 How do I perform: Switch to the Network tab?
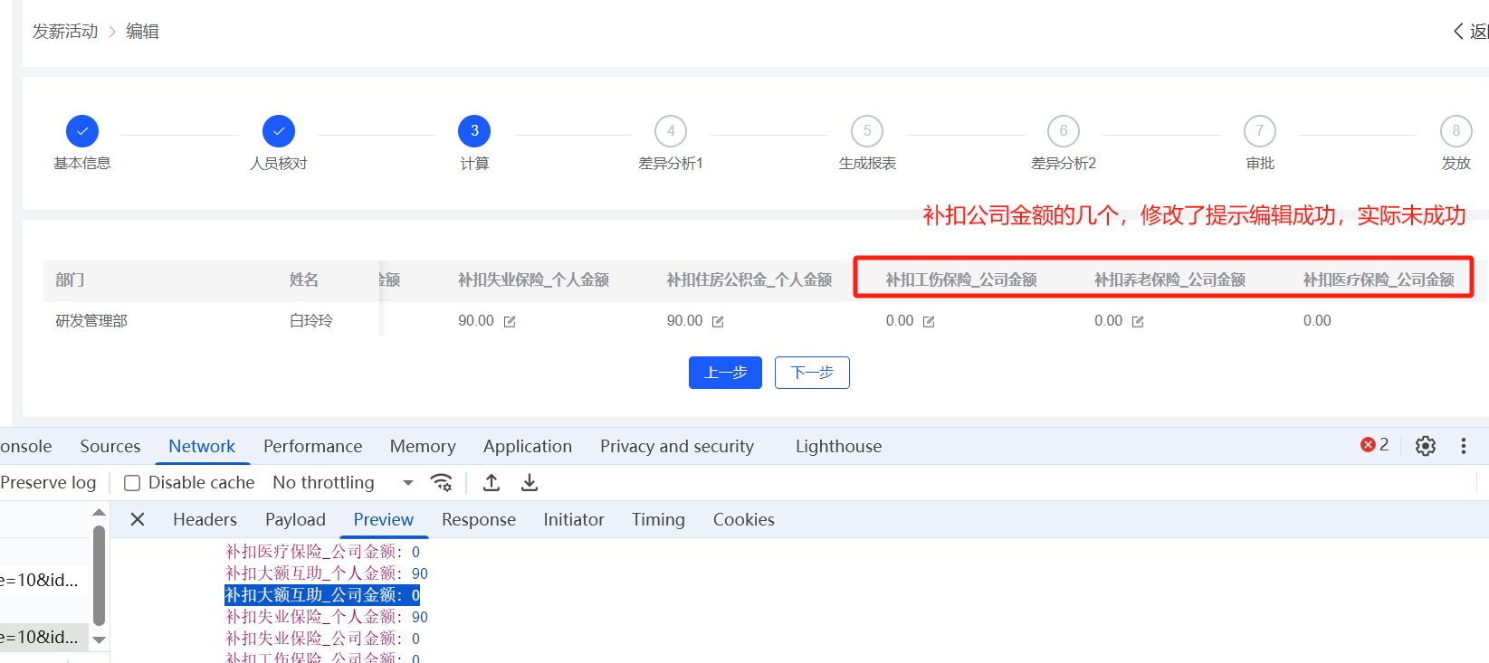click(202, 446)
